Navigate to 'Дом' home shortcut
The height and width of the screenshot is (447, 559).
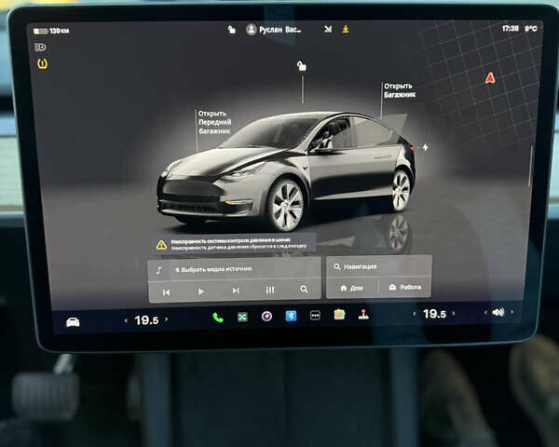point(351,288)
